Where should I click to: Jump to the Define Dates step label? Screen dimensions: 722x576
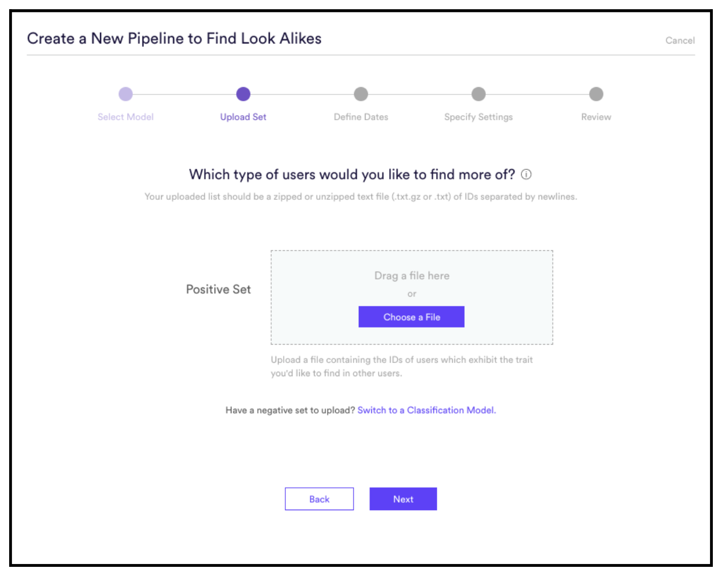361,117
